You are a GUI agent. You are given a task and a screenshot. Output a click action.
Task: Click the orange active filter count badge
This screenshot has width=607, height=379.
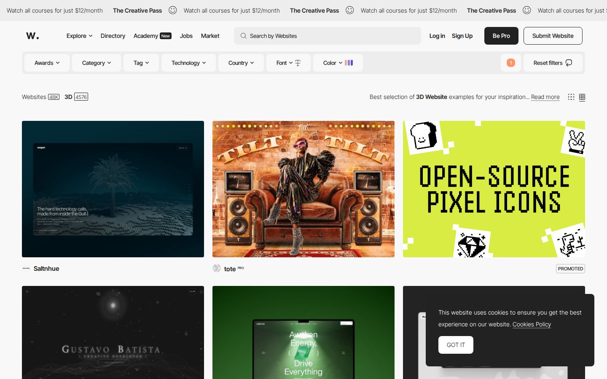511,63
